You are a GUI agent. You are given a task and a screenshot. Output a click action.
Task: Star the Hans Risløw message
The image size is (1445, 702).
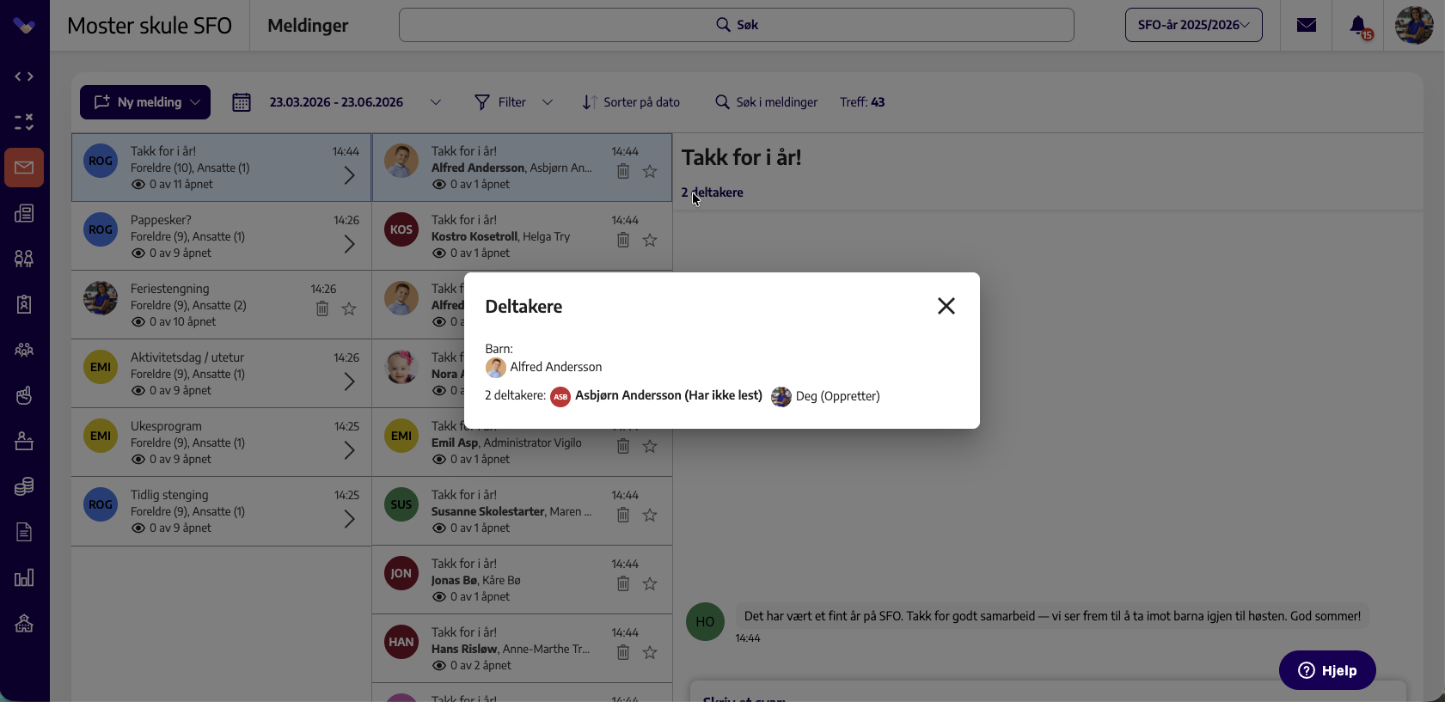tap(650, 652)
